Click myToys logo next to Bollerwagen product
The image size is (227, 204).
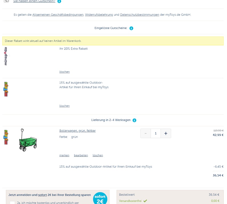pos(6,137)
